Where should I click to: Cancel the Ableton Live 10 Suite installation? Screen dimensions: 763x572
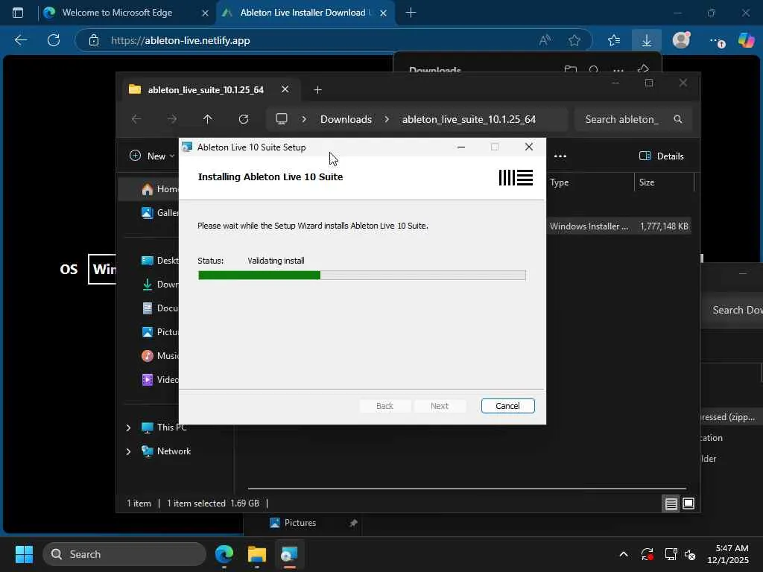507,406
